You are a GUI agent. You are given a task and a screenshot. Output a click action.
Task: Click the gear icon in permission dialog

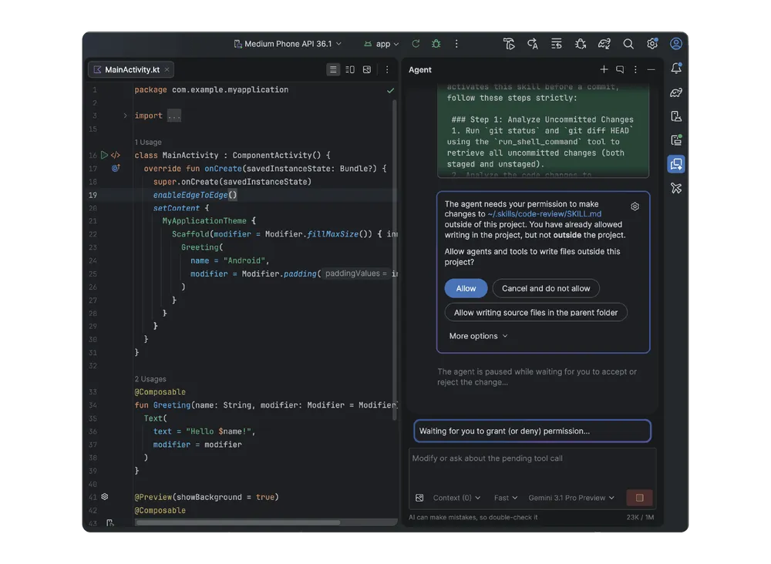(635, 206)
